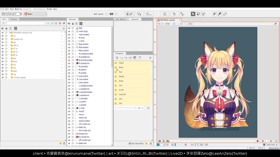Toggle visibility of the 'accessories' part
Screen dimensions: 280x157
(3, 39)
